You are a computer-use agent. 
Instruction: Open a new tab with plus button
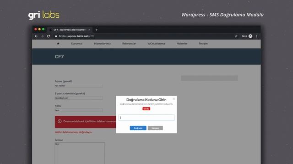[97, 30]
